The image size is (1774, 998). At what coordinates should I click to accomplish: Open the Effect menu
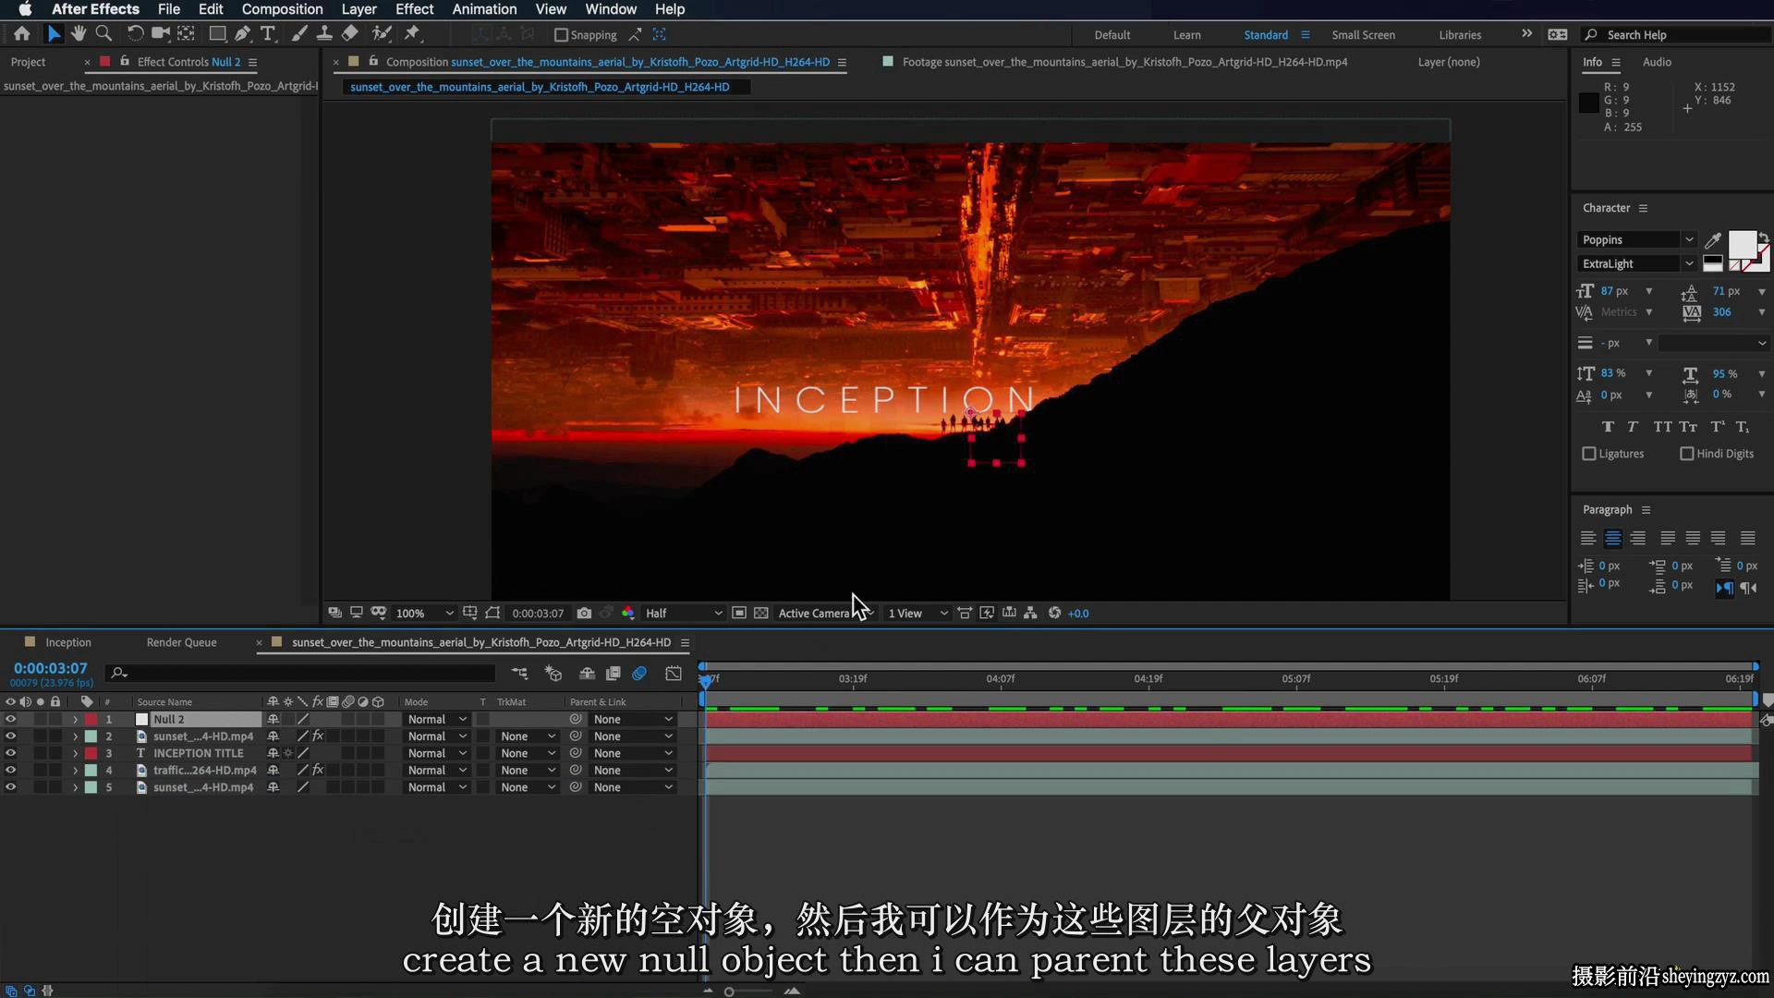tap(414, 9)
